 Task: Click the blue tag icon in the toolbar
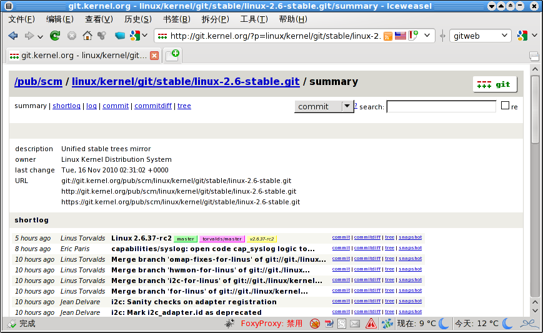tap(120, 36)
